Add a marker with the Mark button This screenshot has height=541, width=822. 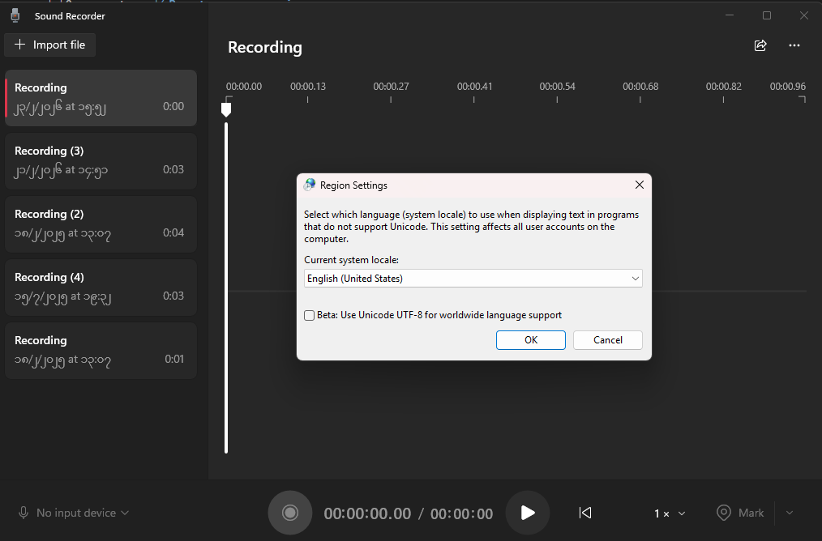click(x=740, y=513)
